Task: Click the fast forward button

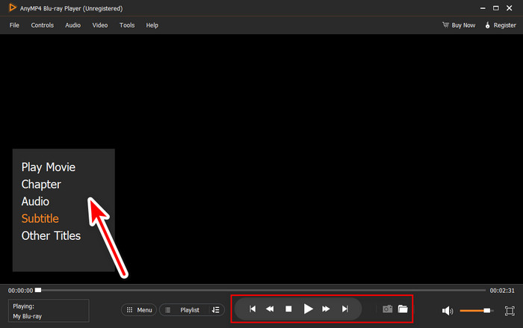Action: pyautogui.click(x=326, y=309)
